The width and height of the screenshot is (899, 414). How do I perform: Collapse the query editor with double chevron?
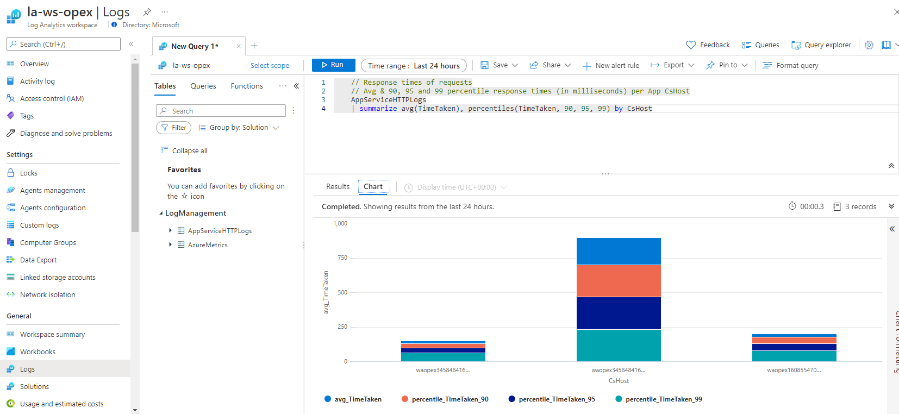point(891,166)
